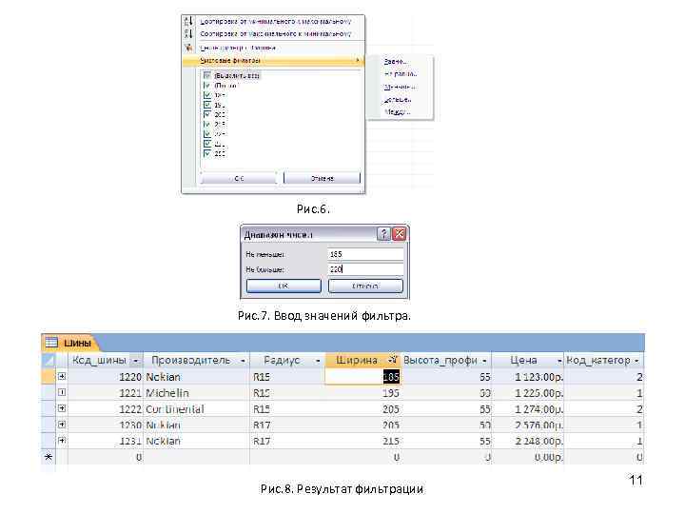This screenshot has height=514, width=685.
Task: Expand the subdatasheet for row 1222
Action: click(x=62, y=408)
